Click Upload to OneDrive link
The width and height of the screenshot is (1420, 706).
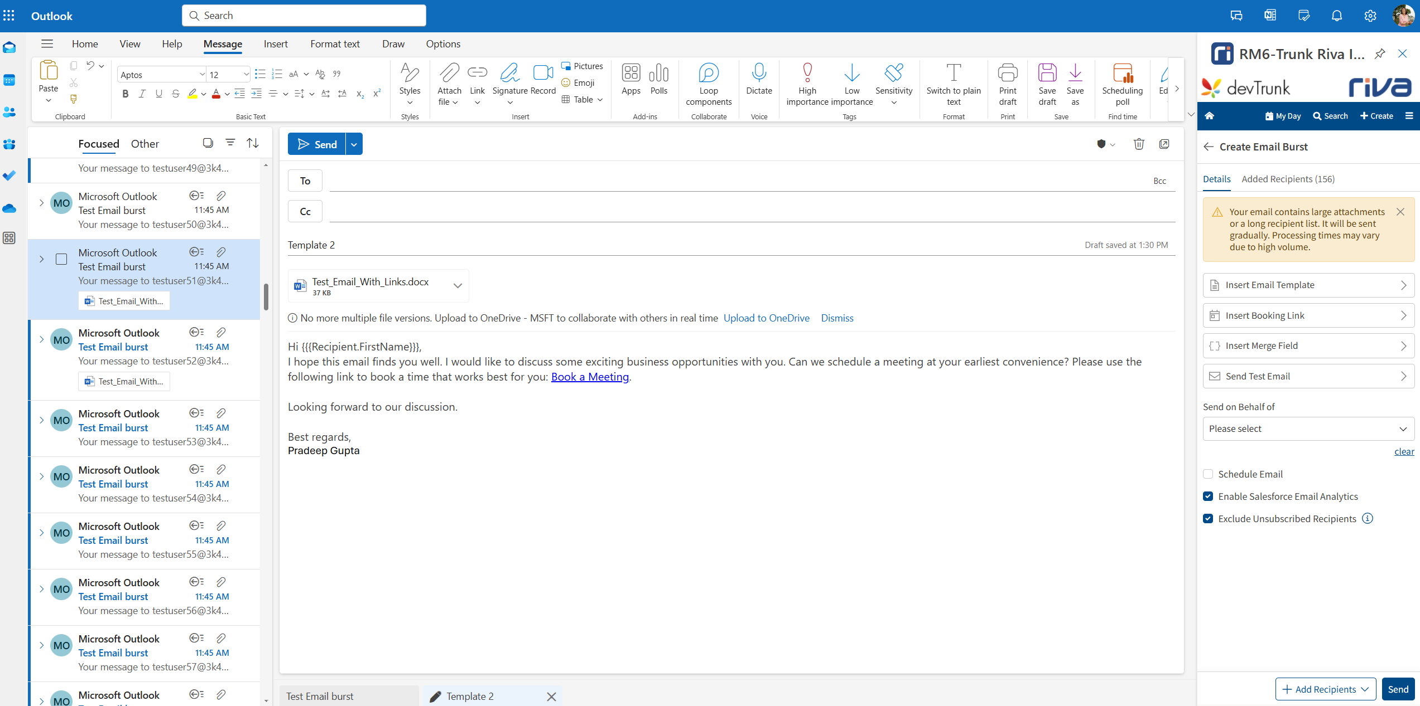(x=766, y=318)
